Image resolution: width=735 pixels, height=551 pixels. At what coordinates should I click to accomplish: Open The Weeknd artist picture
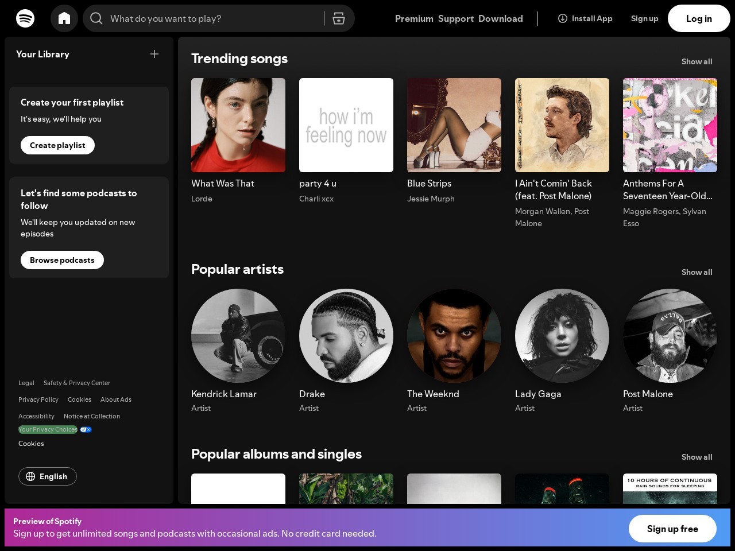click(454, 336)
